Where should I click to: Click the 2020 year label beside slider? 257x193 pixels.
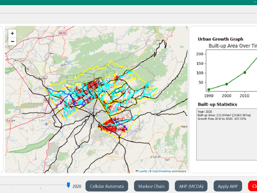77,186
